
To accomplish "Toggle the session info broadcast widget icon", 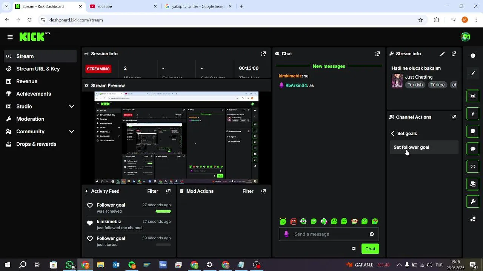I will [x=473, y=166].
